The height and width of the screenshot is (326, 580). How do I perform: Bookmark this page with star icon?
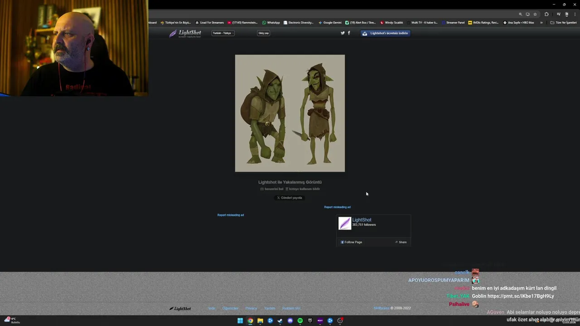click(x=535, y=14)
